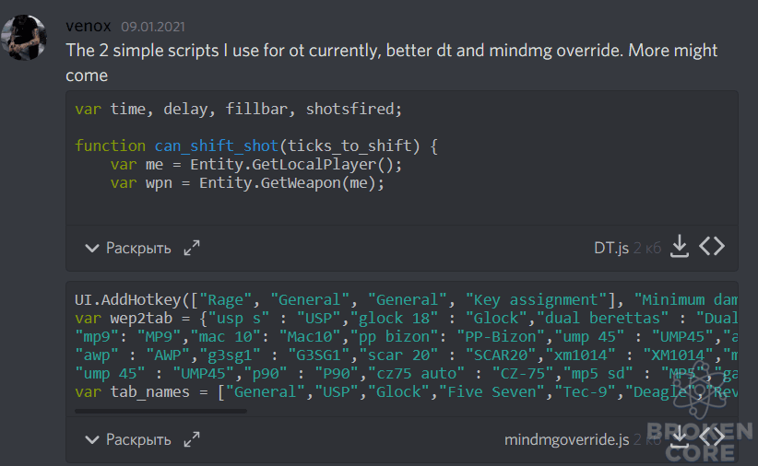Select the UI.AddHotkey code line
This screenshot has height=466, width=758.
tap(406, 299)
